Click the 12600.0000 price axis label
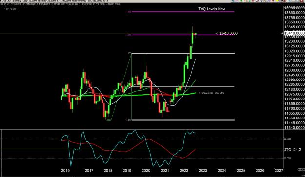Image resolution: width=305 pixels, height=177 pixels. point(294,70)
